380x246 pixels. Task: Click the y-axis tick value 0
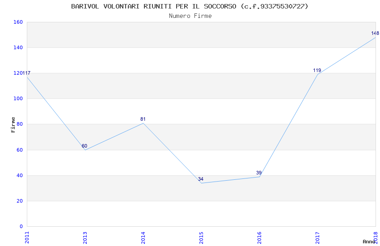21,226
